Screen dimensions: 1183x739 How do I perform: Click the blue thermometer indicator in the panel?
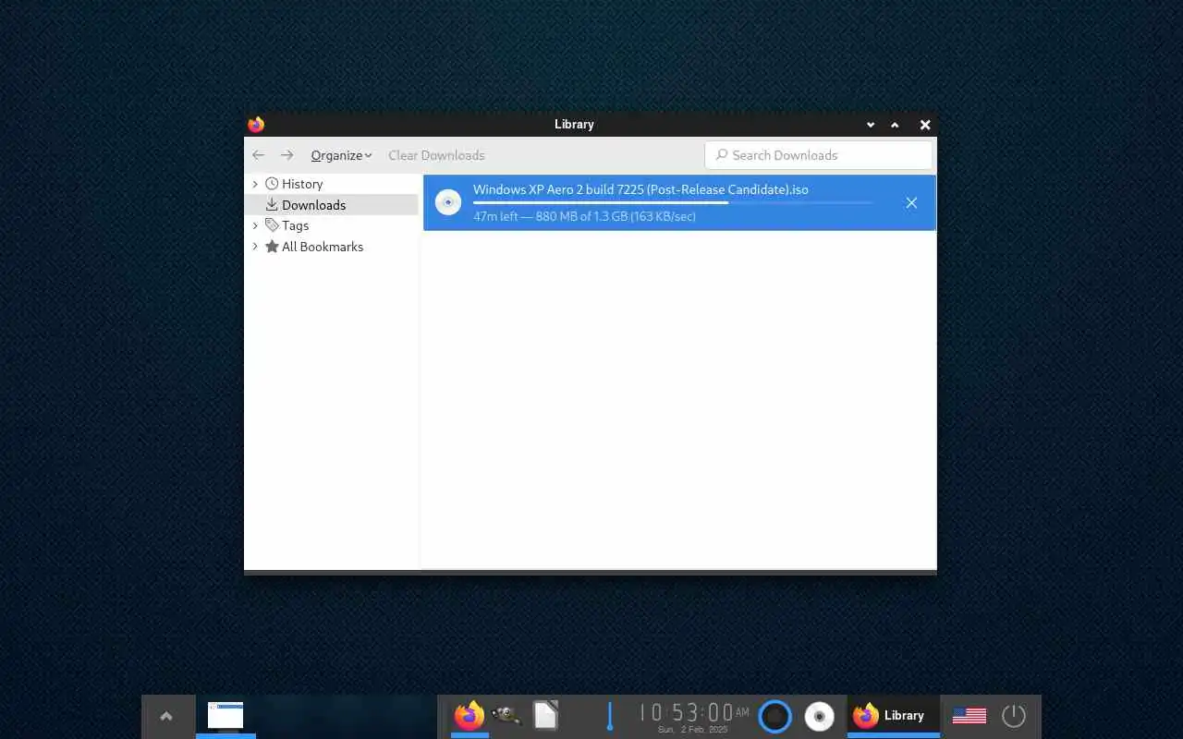click(610, 716)
